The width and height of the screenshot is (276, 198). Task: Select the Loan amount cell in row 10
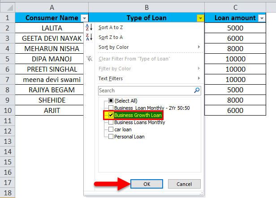235,110
